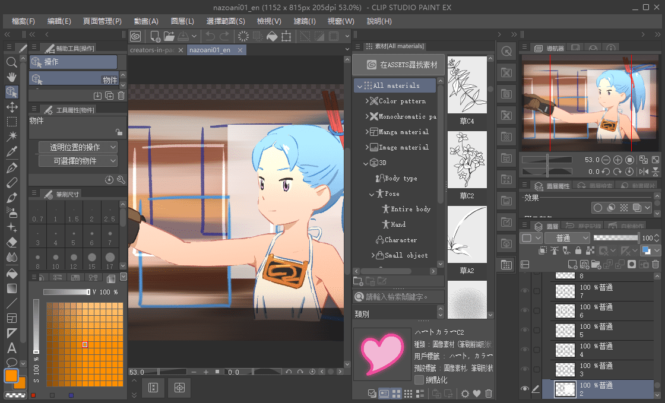The height and width of the screenshot is (403, 665).
Task: Click the orange foreground color swatch
Action: tap(11, 376)
